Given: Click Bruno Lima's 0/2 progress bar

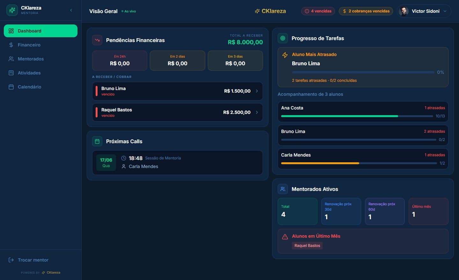Looking at the screenshot, I should [x=359, y=140].
